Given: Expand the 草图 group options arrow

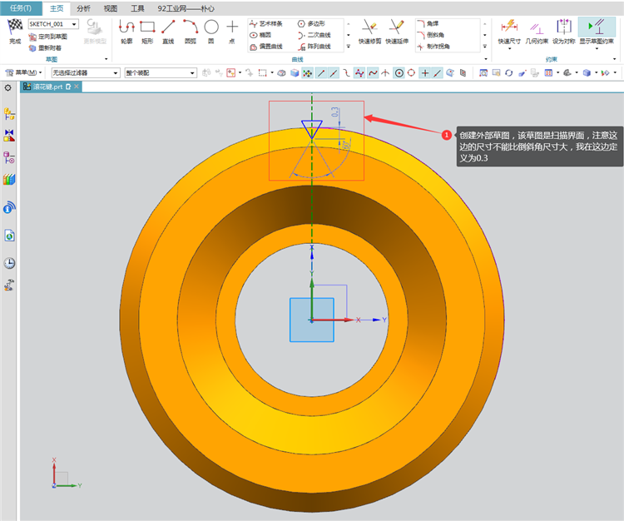Looking at the screenshot, I should (106, 59).
